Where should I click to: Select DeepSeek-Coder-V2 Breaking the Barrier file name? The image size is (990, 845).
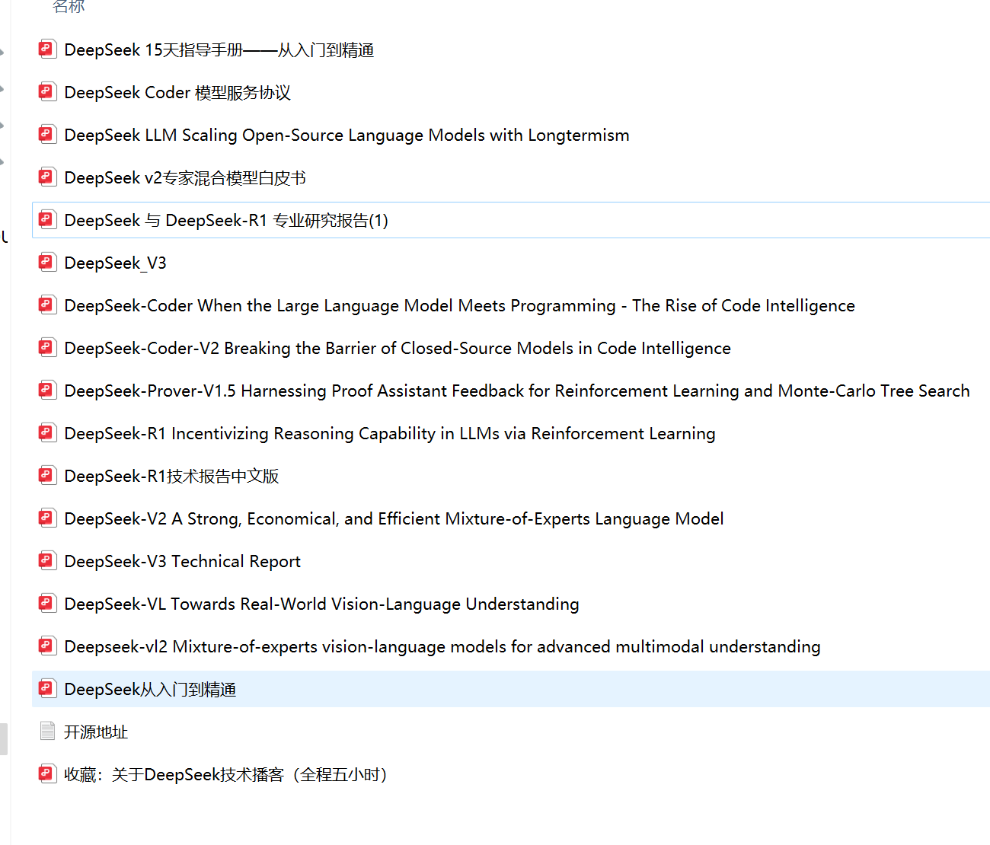[398, 349]
